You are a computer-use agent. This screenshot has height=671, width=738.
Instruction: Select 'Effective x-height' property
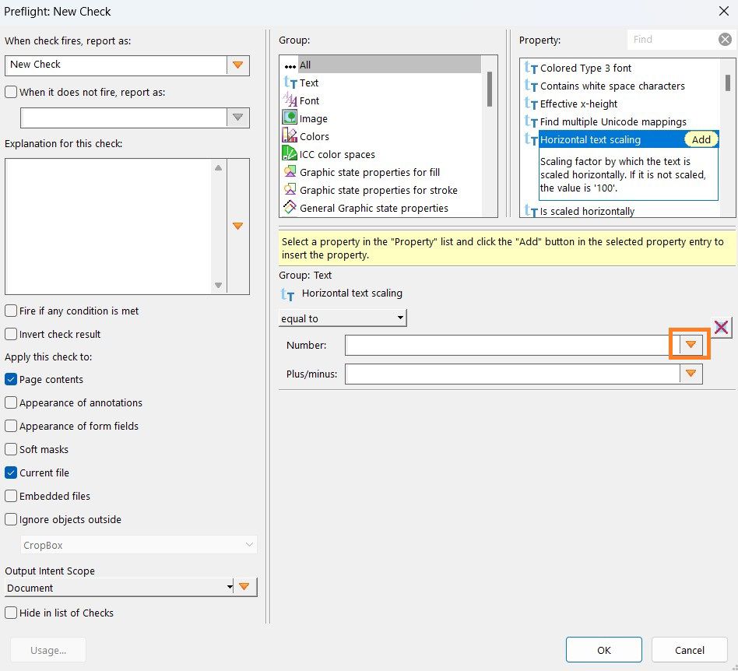coord(578,104)
